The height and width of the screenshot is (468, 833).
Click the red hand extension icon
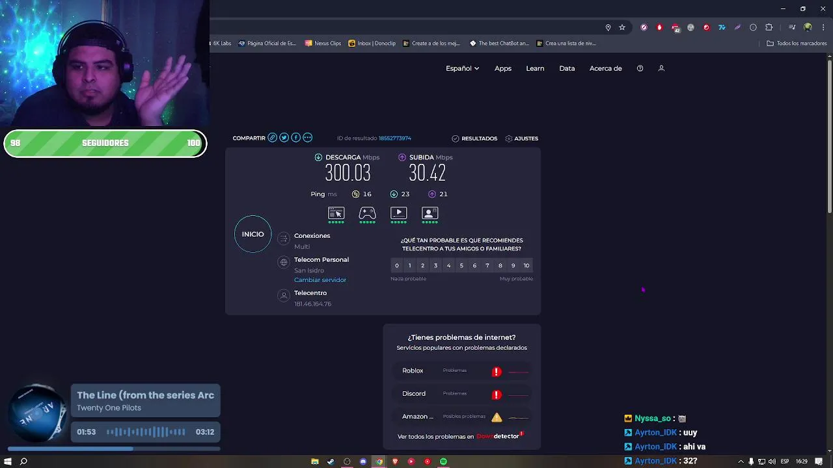click(x=659, y=27)
